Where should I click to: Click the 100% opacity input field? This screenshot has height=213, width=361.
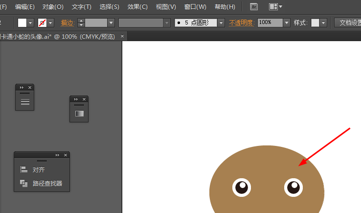[270, 23]
